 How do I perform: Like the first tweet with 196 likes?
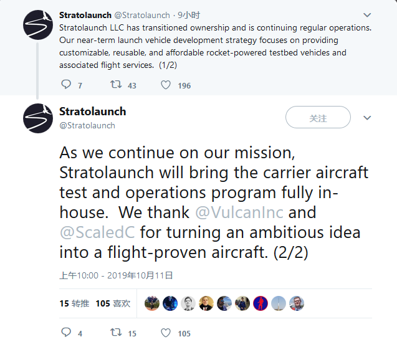tap(166, 85)
